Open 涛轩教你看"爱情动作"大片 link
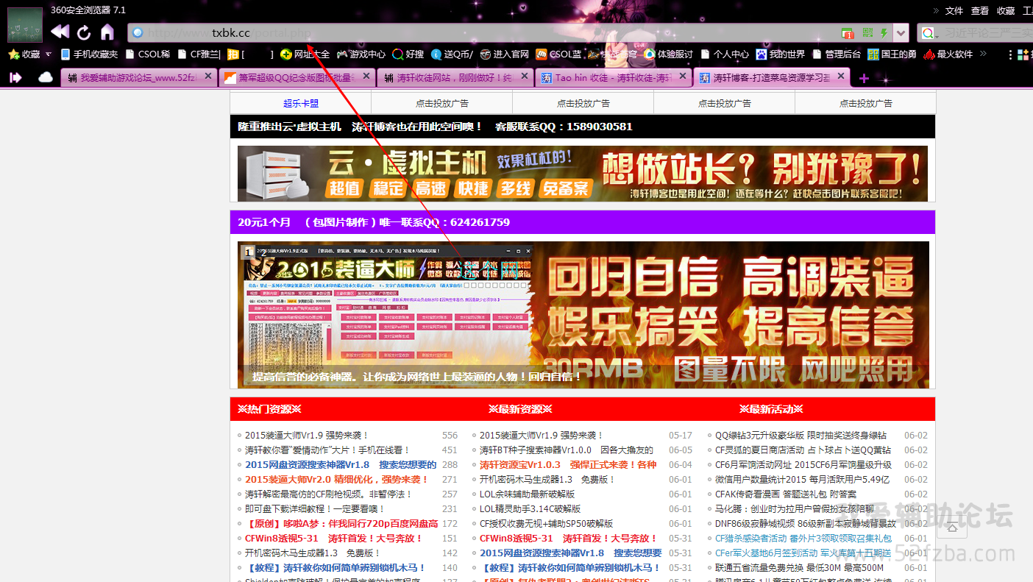The height and width of the screenshot is (582, 1033). pyautogui.click(x=327, y=450)
